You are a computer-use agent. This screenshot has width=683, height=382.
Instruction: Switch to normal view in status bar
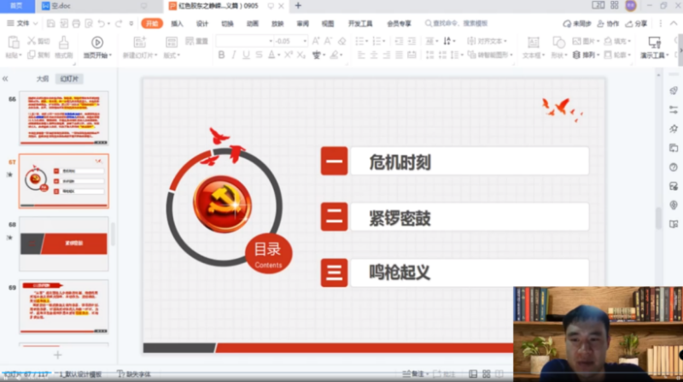(473, 373)
